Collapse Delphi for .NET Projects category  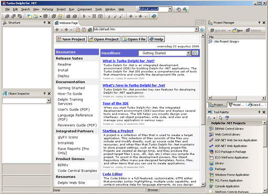coord(209,123)
